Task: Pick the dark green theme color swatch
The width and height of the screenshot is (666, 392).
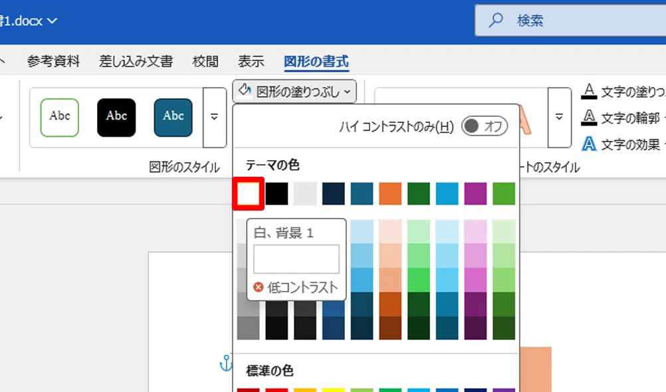Action: [419, 193]
